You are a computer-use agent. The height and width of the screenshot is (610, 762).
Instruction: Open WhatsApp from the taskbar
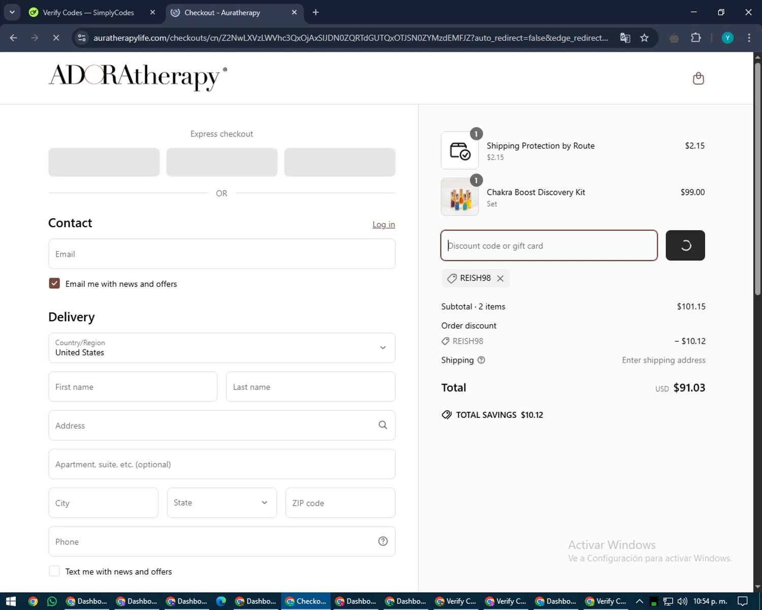point(52,601)
